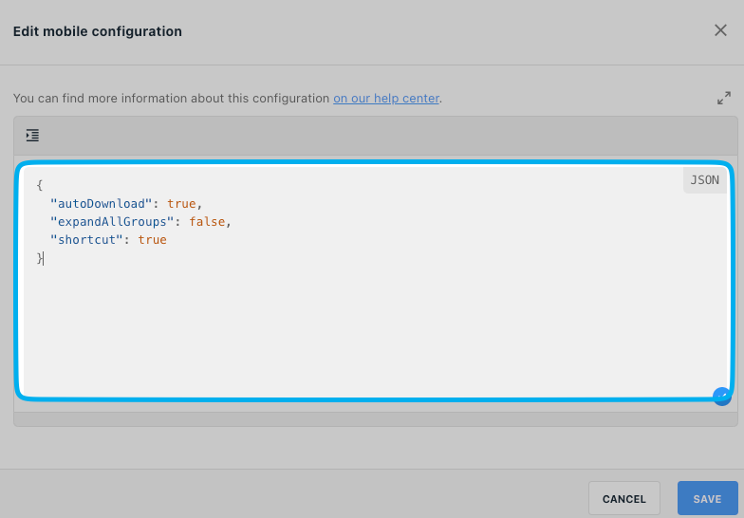Click the closing curly brace
The width and height of the screenshot is (744, 518).
click(40, 258)
